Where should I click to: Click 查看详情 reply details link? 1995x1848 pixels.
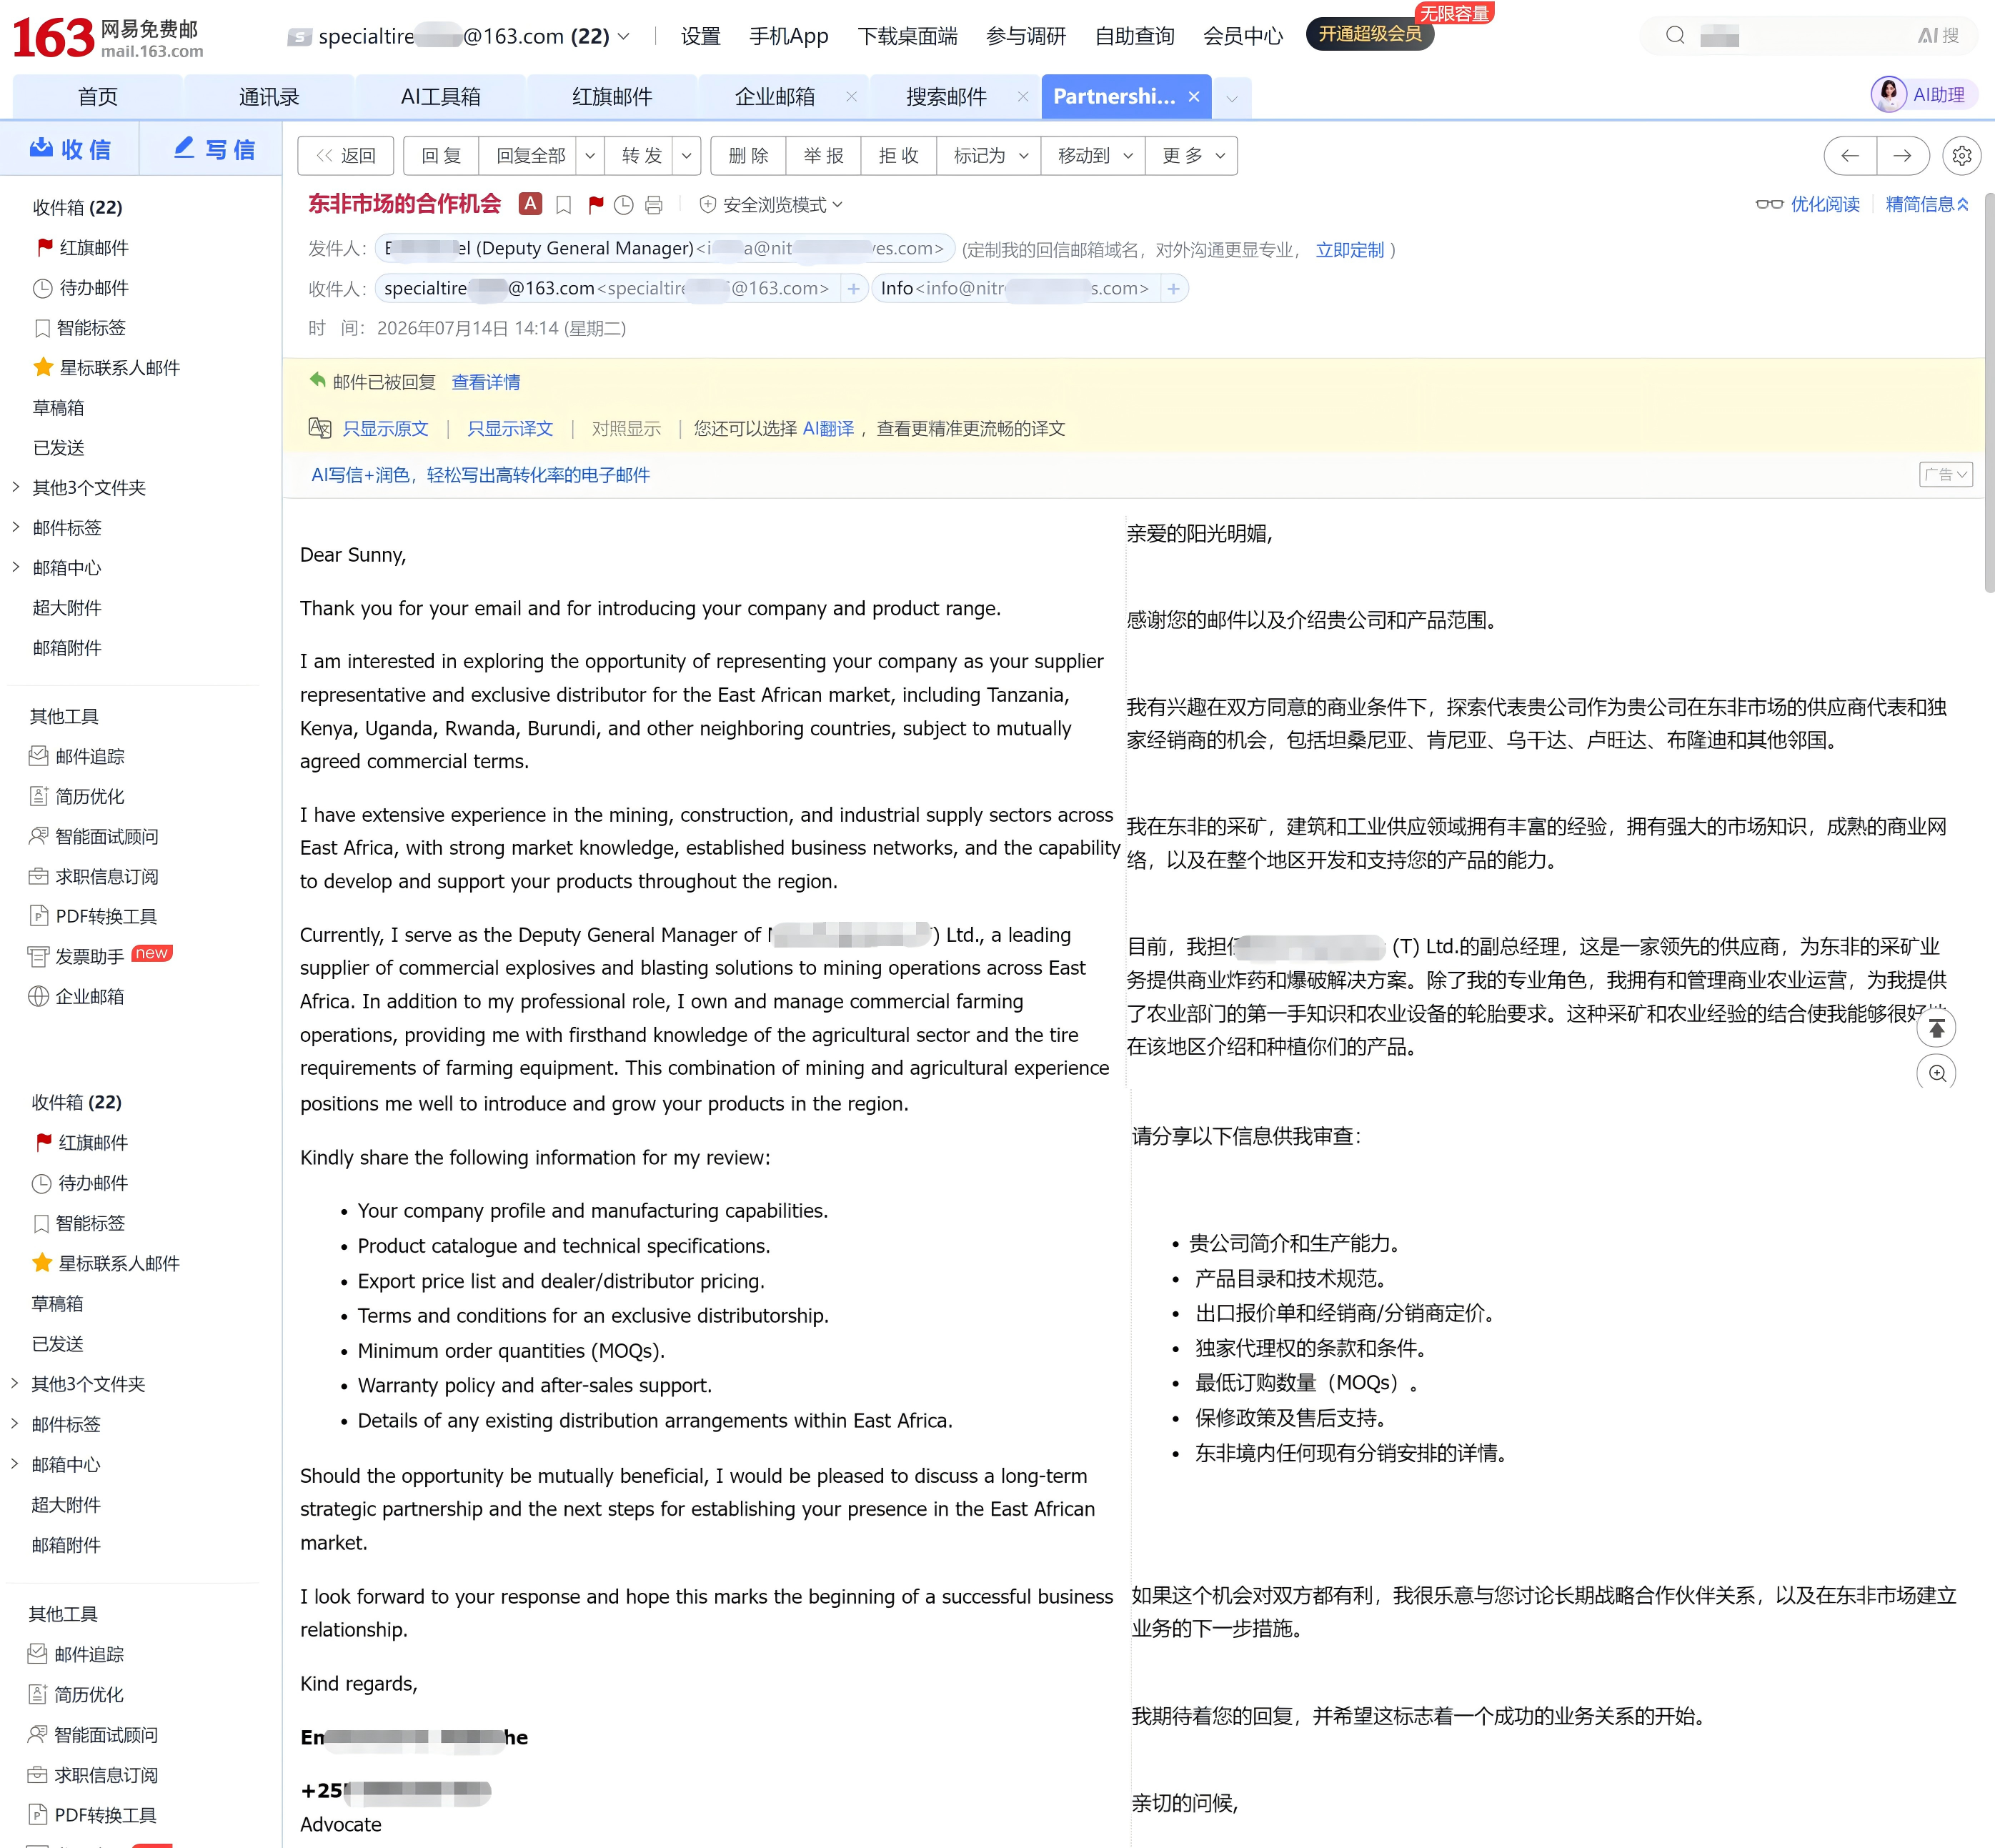click(486, 382)
